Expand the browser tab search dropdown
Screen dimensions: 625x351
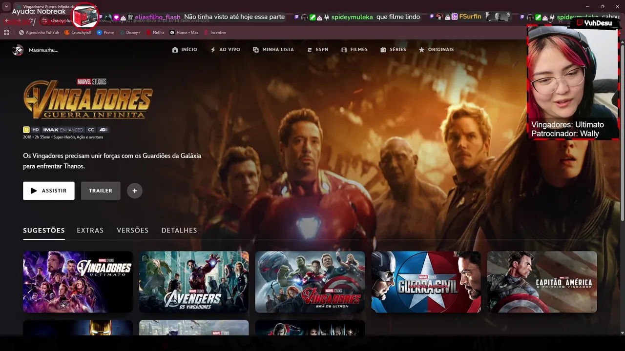click(x=6, y=7)
